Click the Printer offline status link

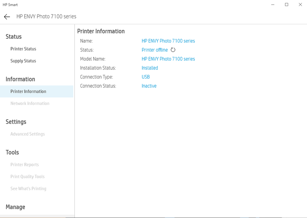[x=155, y=50]
